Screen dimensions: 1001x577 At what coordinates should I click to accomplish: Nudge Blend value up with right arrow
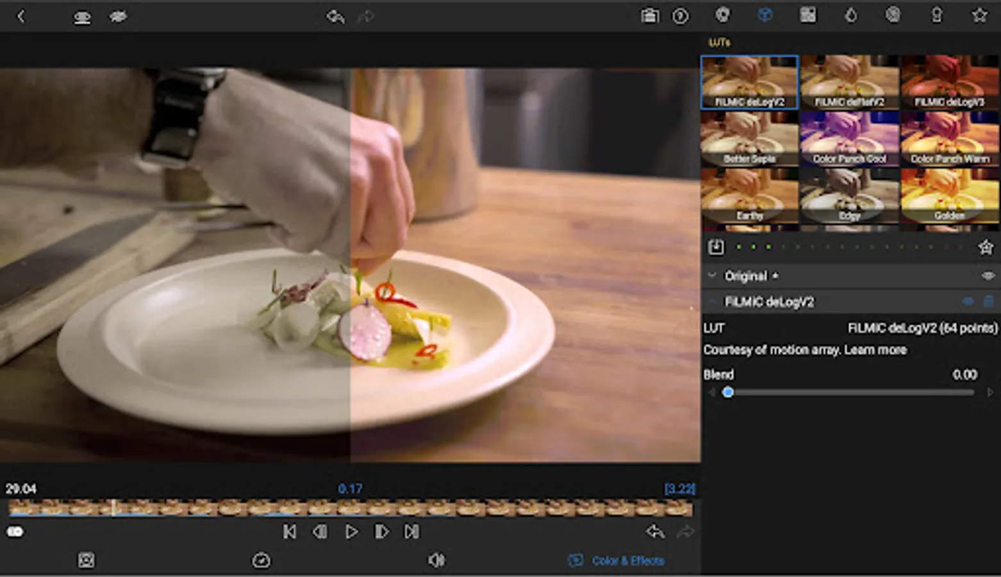point(990,392)
